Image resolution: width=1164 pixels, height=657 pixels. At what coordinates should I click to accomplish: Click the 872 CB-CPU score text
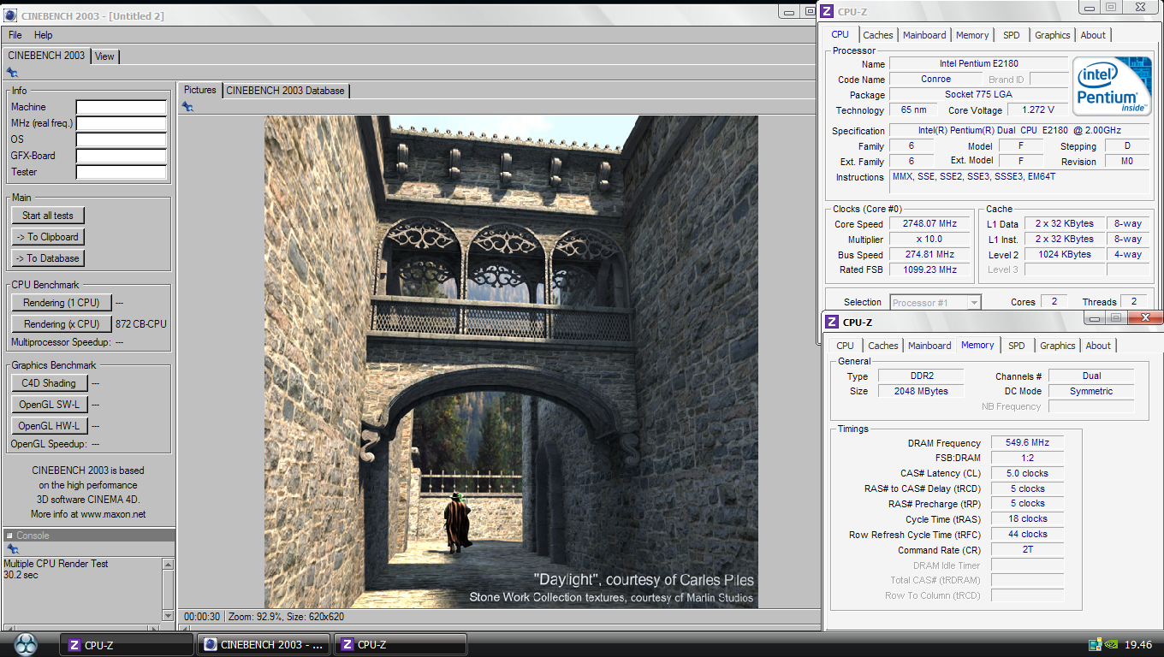(x=141, y=324)
